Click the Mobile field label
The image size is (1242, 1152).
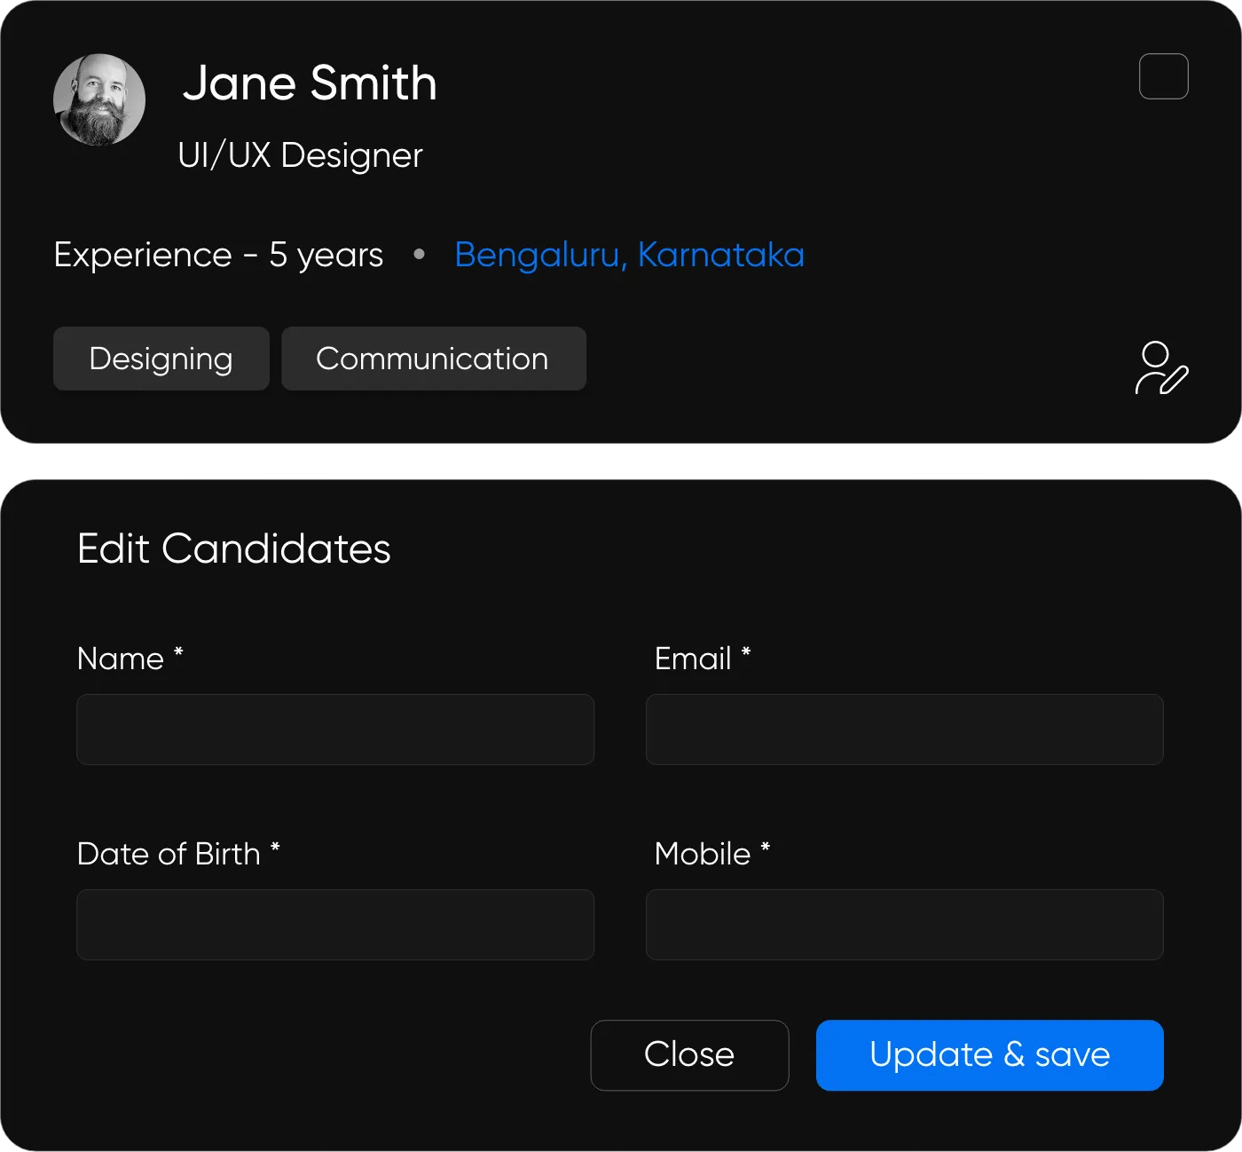(703, 854)
